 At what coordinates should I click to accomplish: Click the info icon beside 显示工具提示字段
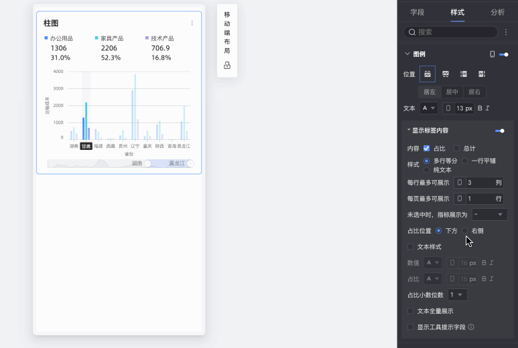tap(471, 327)
